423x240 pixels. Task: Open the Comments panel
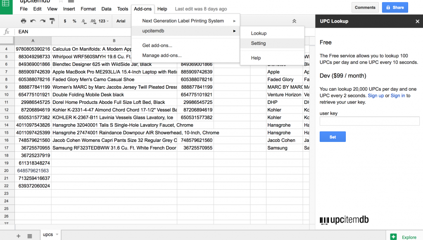click(365, 7)
